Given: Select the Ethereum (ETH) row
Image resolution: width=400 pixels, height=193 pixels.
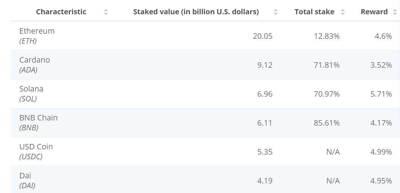Looking at the screenshot, I should coord(206,36).
